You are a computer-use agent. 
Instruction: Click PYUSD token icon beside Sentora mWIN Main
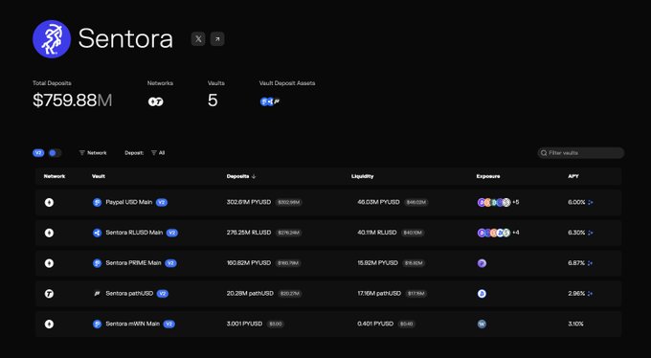[97, 324]
